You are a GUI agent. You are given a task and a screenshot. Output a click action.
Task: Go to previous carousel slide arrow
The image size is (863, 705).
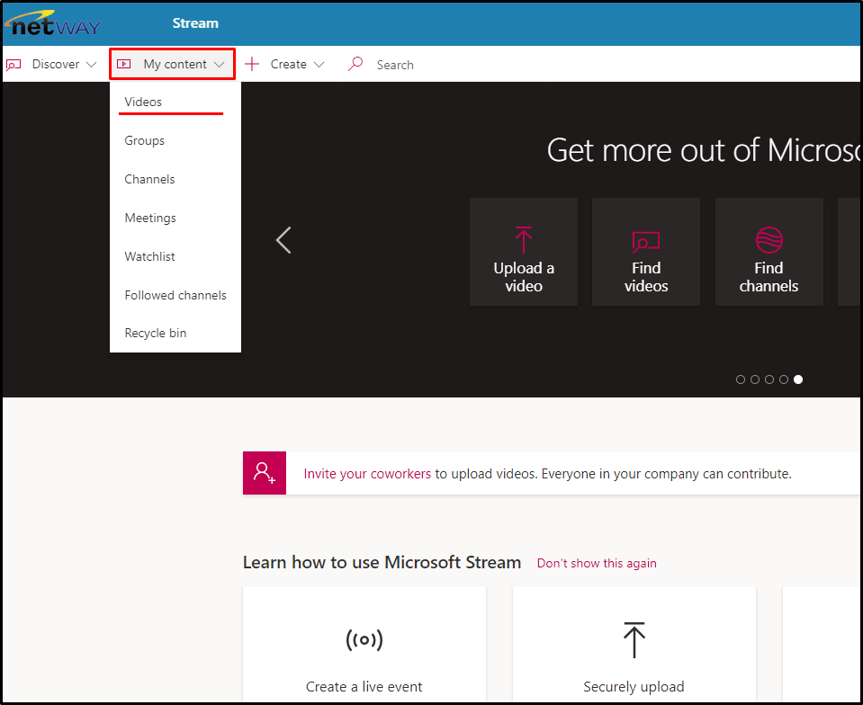click(283, 240)
